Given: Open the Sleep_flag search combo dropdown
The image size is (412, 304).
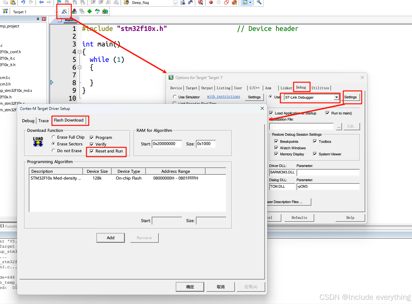Looking at the screenshot, I should pyautogui.click(x=176, y=3).
